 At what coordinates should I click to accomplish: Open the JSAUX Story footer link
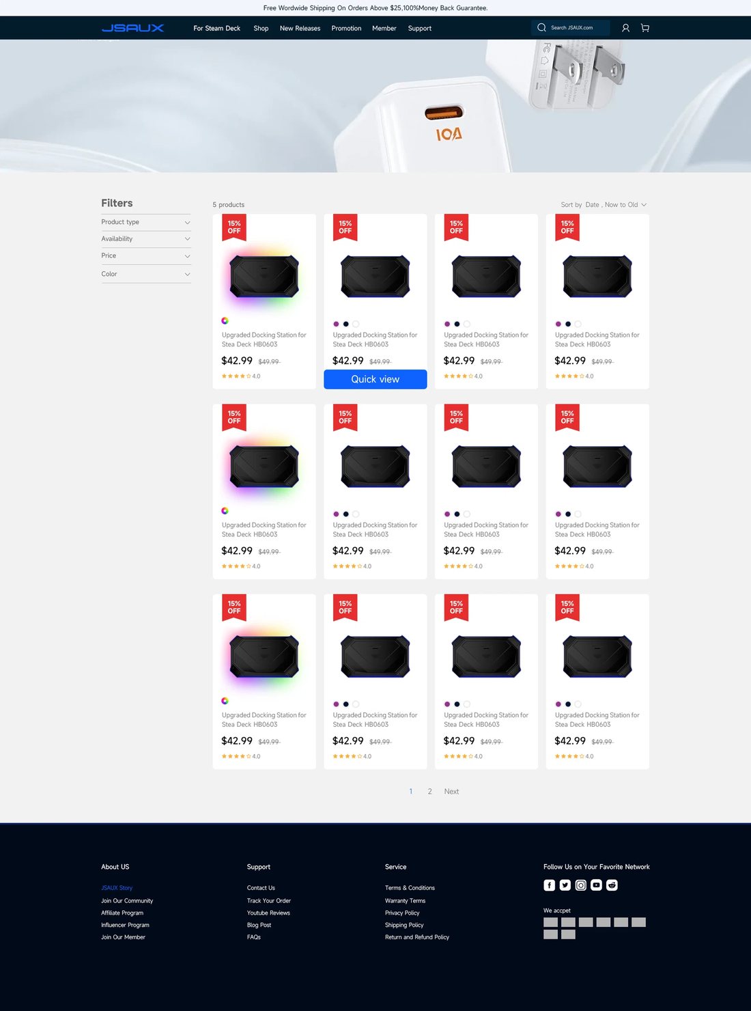117,888
